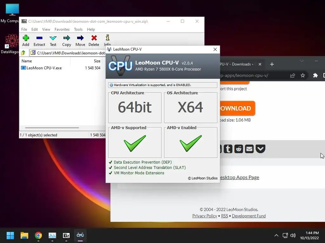Open the Help menu in 7-Zip
Image resolution: width=325 pixels, height=243 pixels.
click(x=91, y=29)
